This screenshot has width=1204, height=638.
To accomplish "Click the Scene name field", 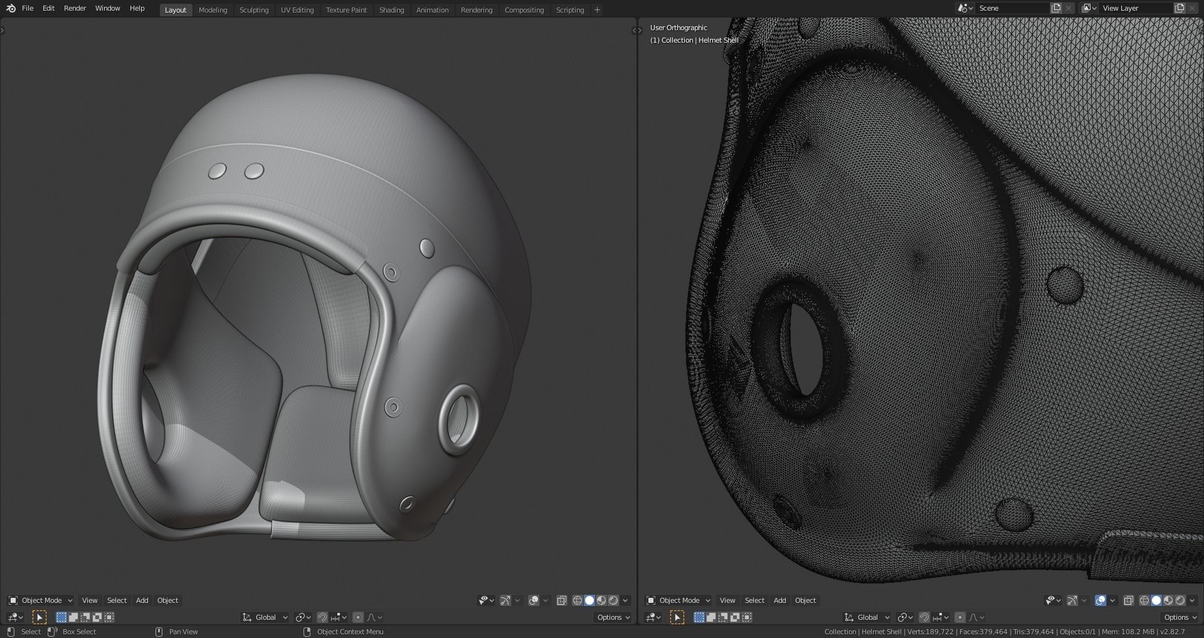I will (1012, 8).
